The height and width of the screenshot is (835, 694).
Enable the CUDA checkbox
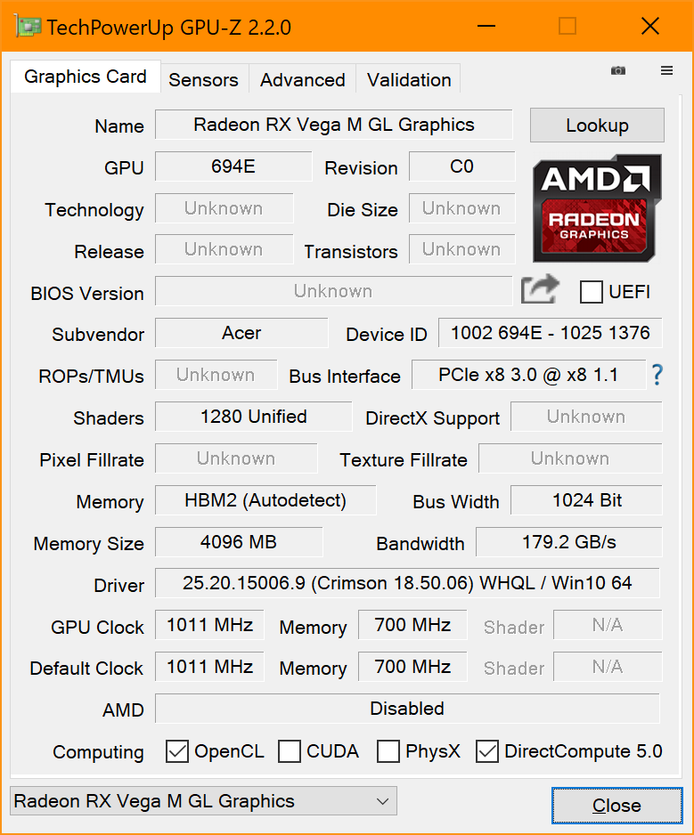click(290, 751)
